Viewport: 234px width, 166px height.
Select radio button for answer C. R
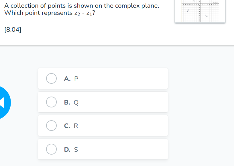click(x=51, y=125)
